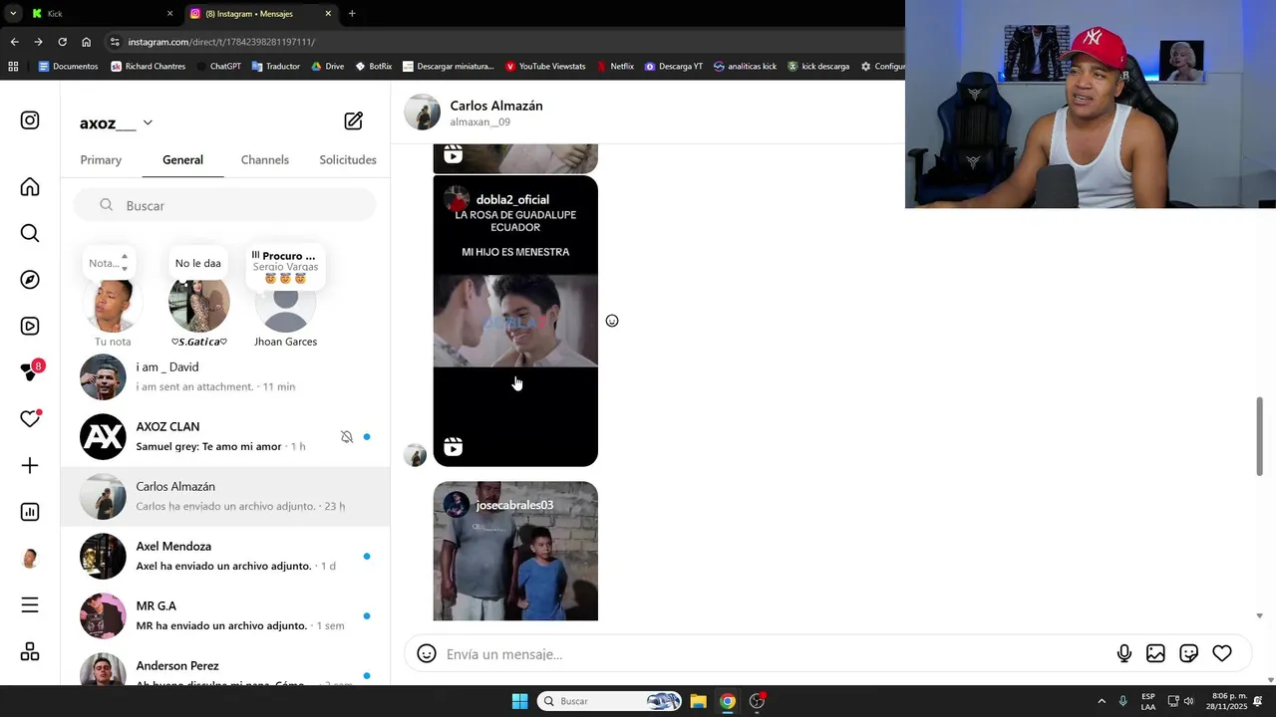Click the browser address bar

498,42
